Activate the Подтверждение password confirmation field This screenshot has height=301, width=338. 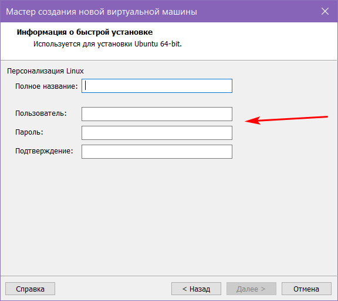(x=157, y=152)
